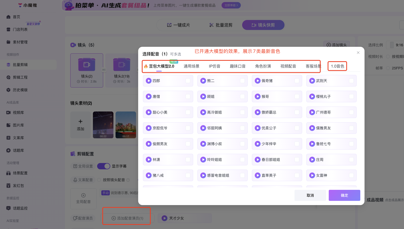Click 立即体验 in the top banner
This screenshot has width=404, height=229.
coord(231,5)
